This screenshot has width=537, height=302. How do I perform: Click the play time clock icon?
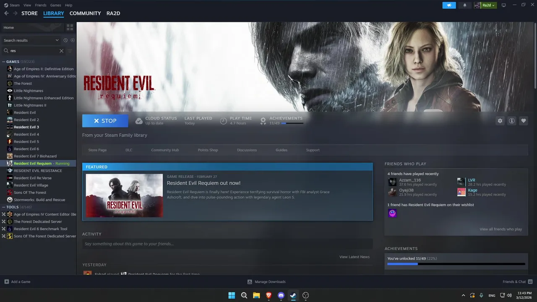(x=224, y=121)
